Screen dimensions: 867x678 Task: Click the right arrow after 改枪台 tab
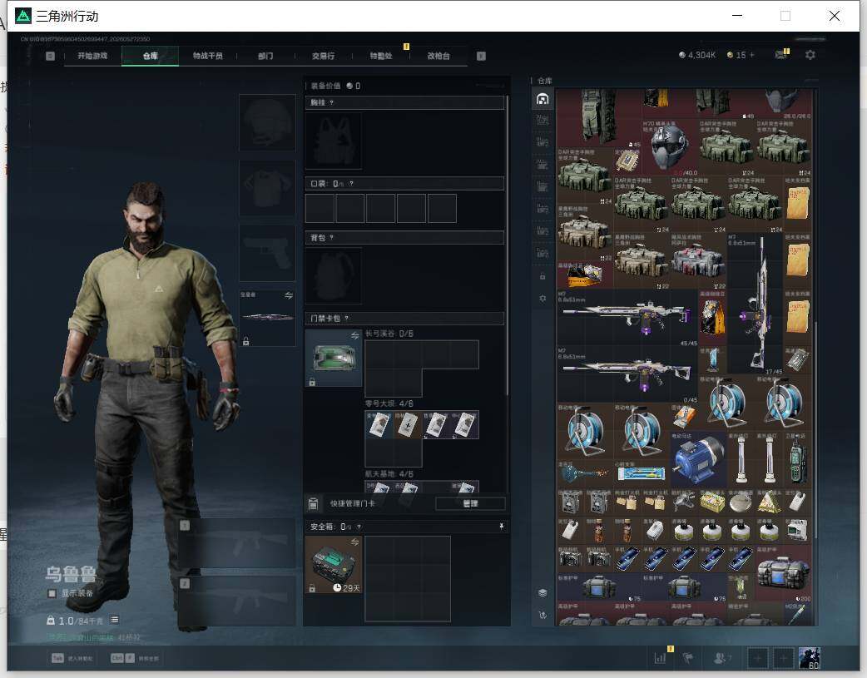pos(481,56)
